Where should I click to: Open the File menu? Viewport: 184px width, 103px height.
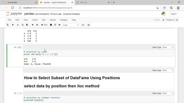[9, 20]
